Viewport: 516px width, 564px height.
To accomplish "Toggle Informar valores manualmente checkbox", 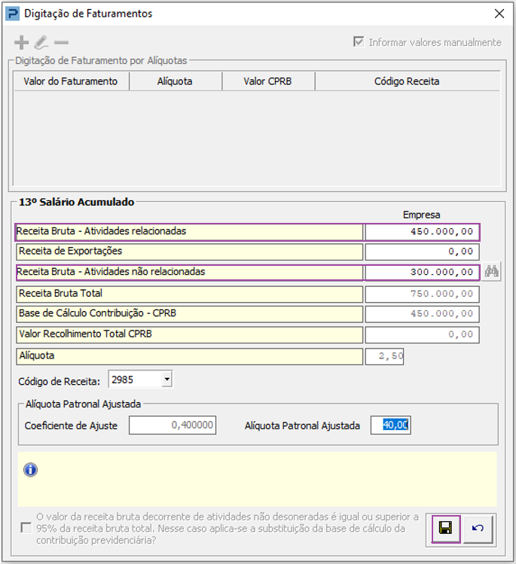I will click(359, 42).
